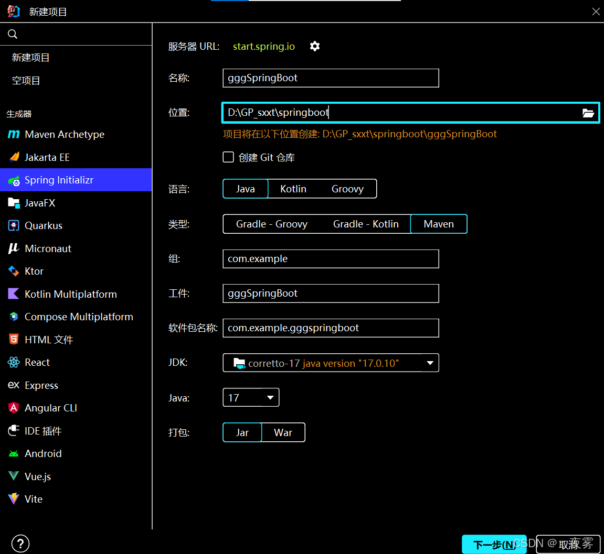The width and height of the screenshot is (604, 554).
Task: Select War packaging
Action: pyautogui.click(x=283, y=432)
